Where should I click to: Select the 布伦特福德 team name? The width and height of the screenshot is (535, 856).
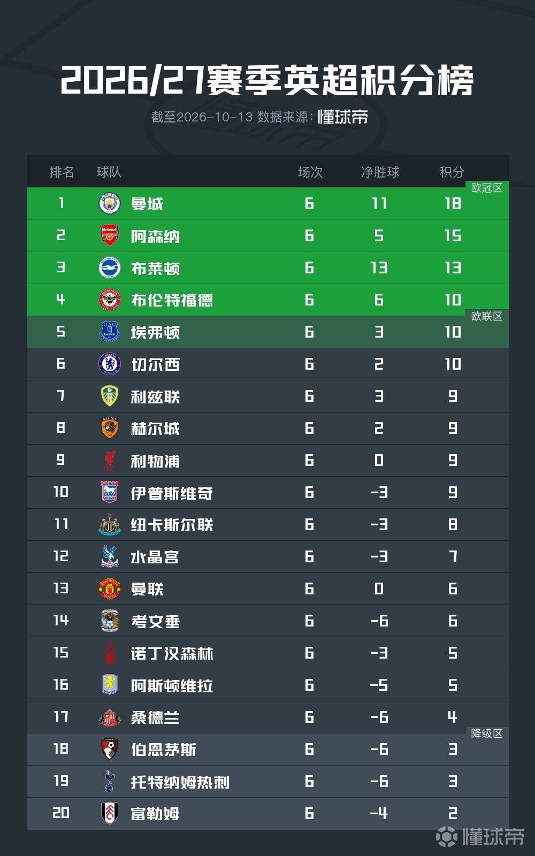(172, 300)
